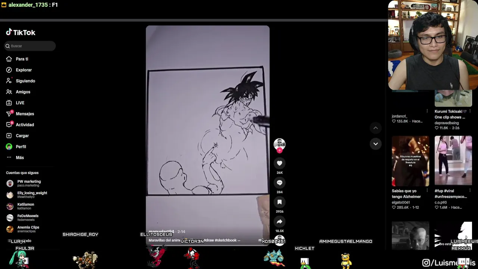478x269 pixels.
Task: Follow creator with red plus button
Action: click(279, 151)
